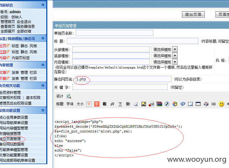Viewport: 229px width, 168px height.
Task: Collapse the 系统功能设置 panel
Action: pos(43,110)
